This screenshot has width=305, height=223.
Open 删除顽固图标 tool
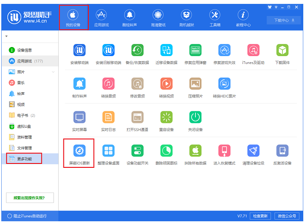167,151
